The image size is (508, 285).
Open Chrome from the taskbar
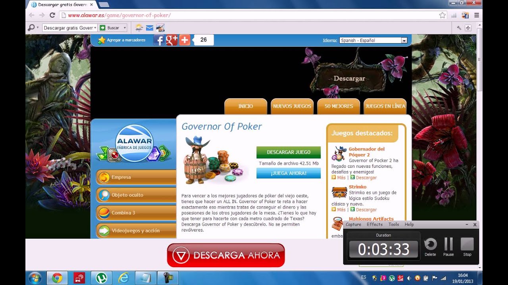(x=57, y=278)
